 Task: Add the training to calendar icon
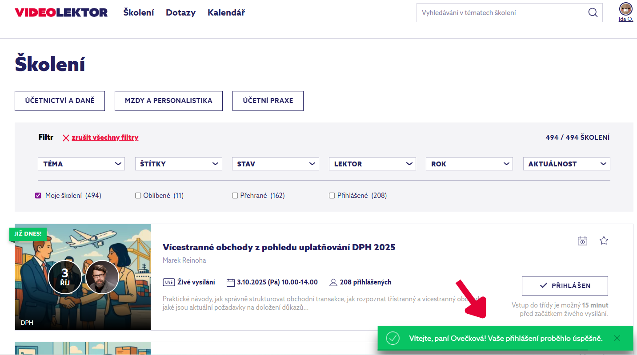coord(582,241)
